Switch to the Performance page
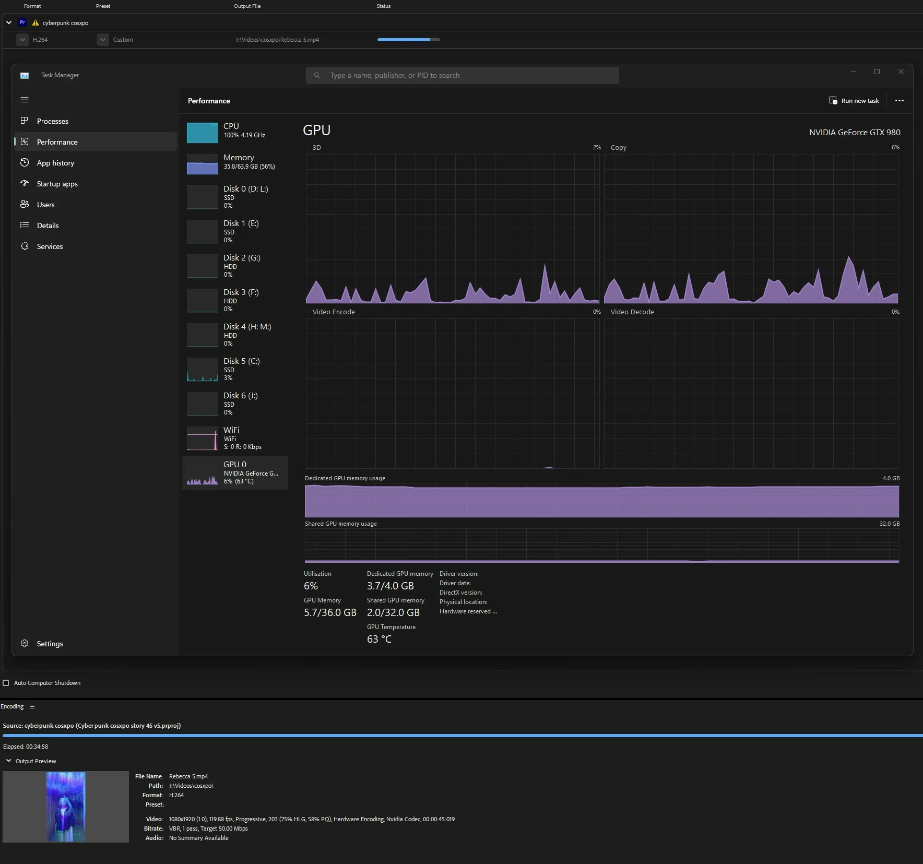Viewport: 923px width, 864px height. (x=96, y=141)
